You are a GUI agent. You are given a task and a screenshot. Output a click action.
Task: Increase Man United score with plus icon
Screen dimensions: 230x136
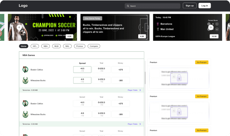[x=217, y=29]
